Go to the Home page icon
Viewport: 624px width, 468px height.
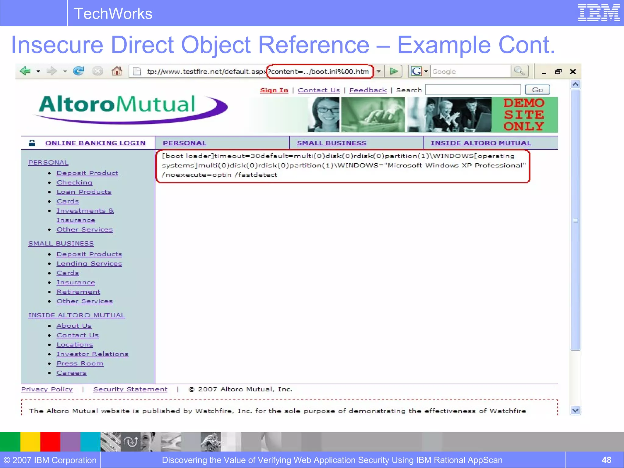[x=117, y=71]
